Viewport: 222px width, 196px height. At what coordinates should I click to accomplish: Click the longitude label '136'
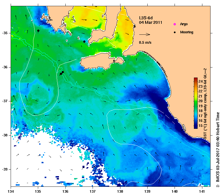pyautogui.click(x=66, y=191)
